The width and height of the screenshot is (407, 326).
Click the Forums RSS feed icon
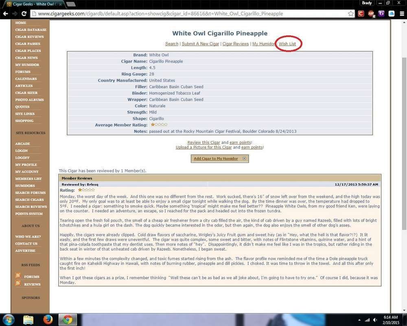tap(18, 275)
